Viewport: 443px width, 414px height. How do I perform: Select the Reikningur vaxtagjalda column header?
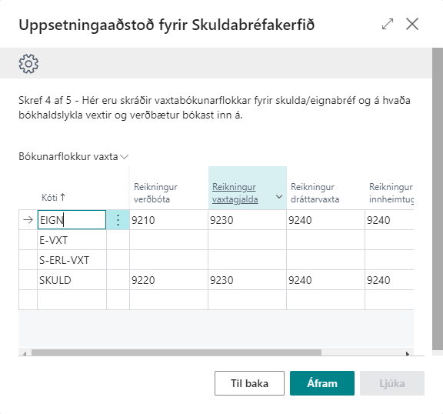235,193
